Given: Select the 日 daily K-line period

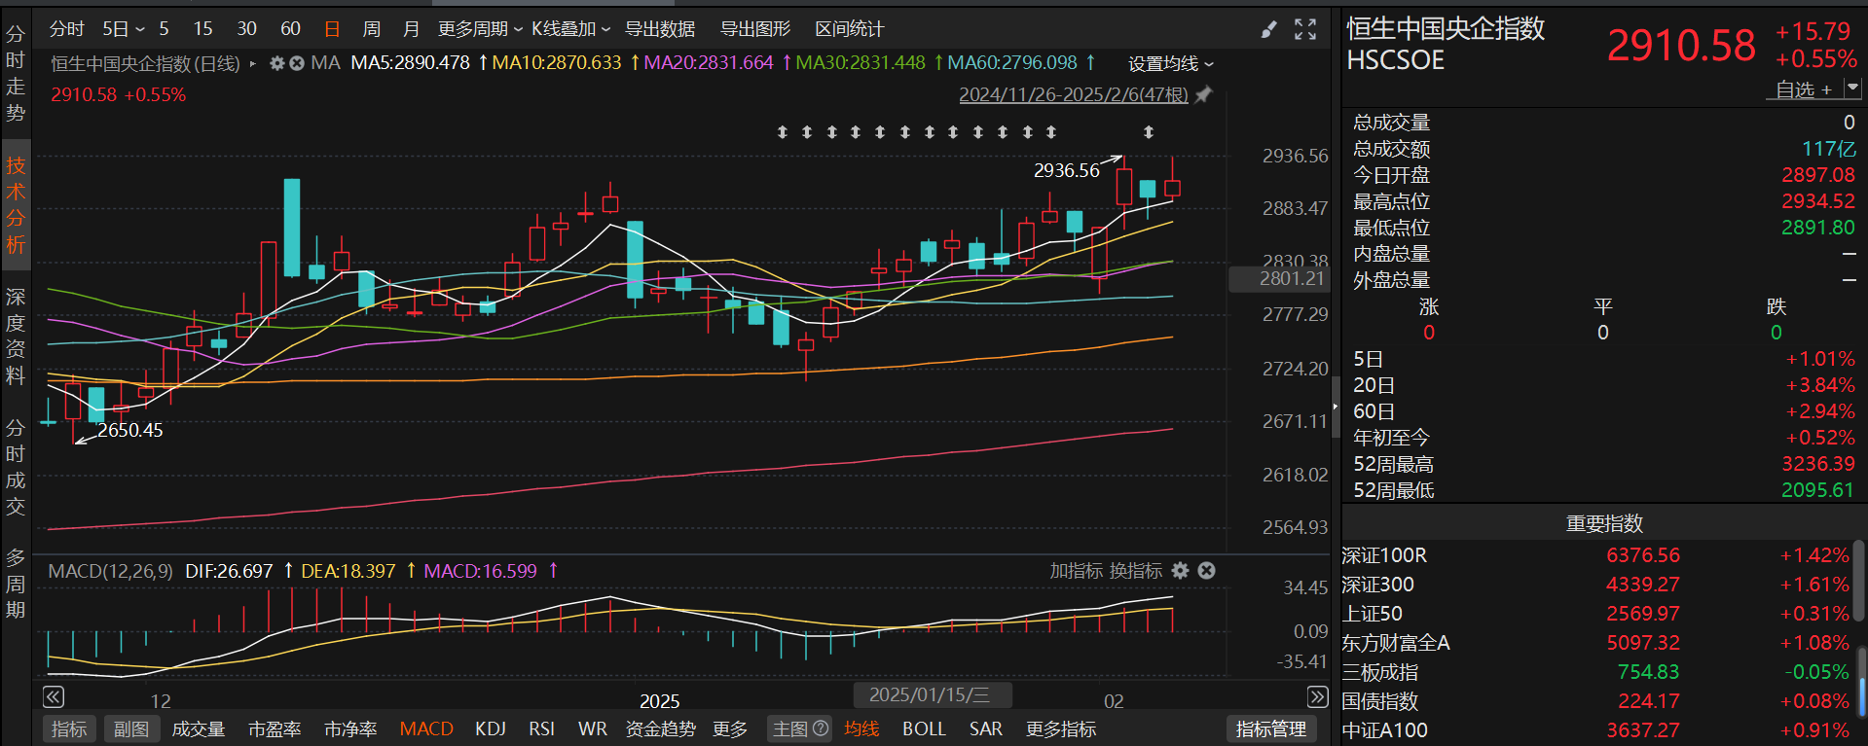Looking at the screenshot, I should pos(332,29).
